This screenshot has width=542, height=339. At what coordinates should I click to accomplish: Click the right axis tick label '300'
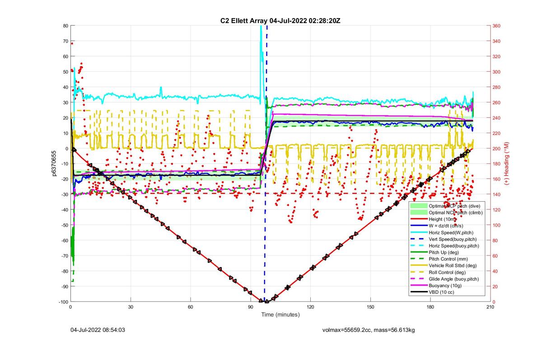coord(497,72)
